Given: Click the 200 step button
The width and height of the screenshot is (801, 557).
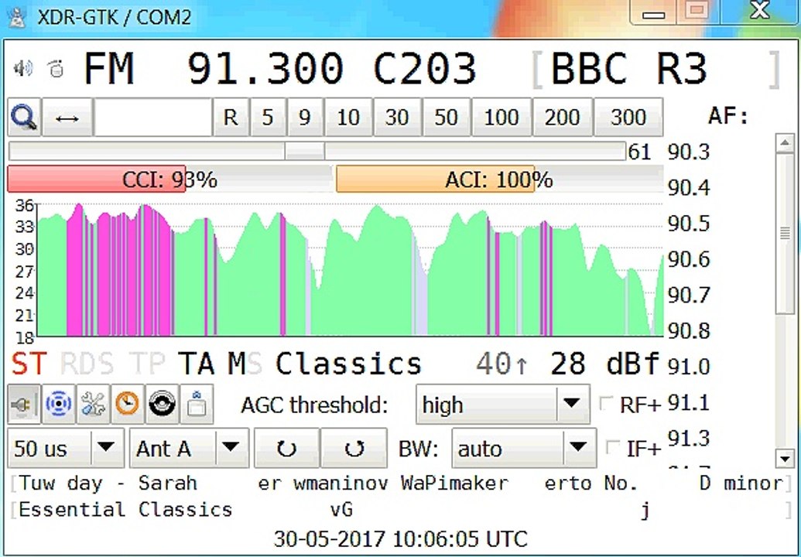Looking at the screenshot, I should coord(563,118).
